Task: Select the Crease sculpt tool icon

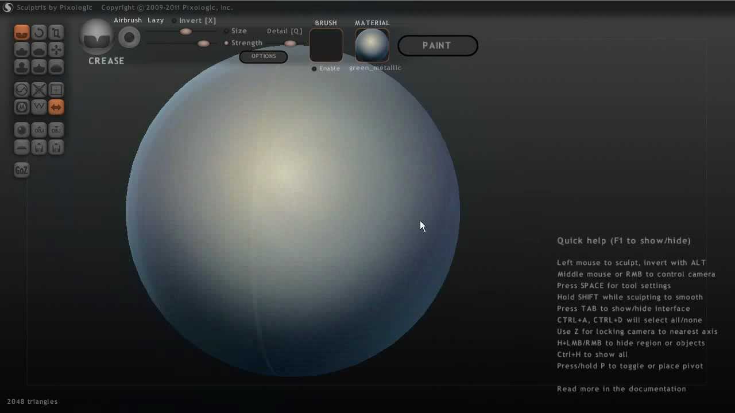Action: click(x=22, y=33)
